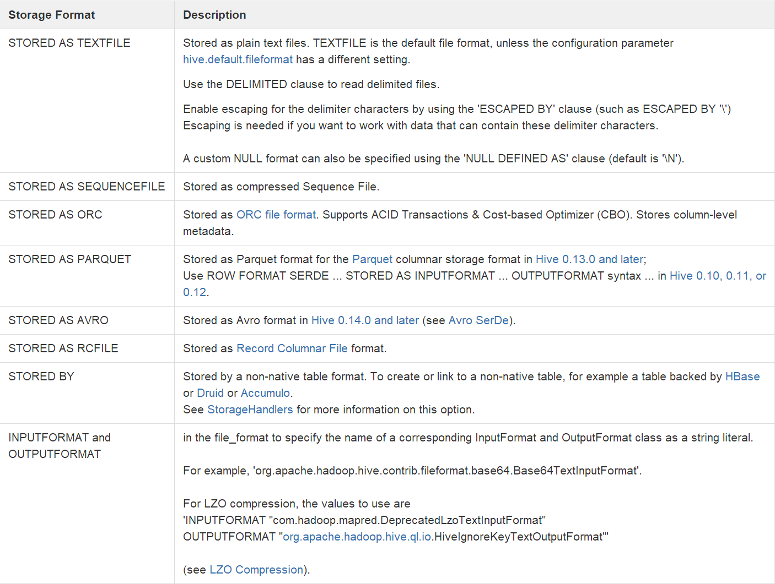Image resolution: width=775 pixels, height=584 pixels.
Task: Open the hive.default.fileformat link
Action: [238, 59]
